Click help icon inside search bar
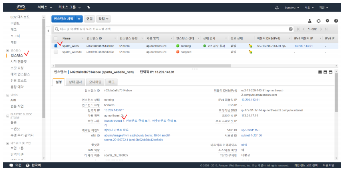 [291, 29]
